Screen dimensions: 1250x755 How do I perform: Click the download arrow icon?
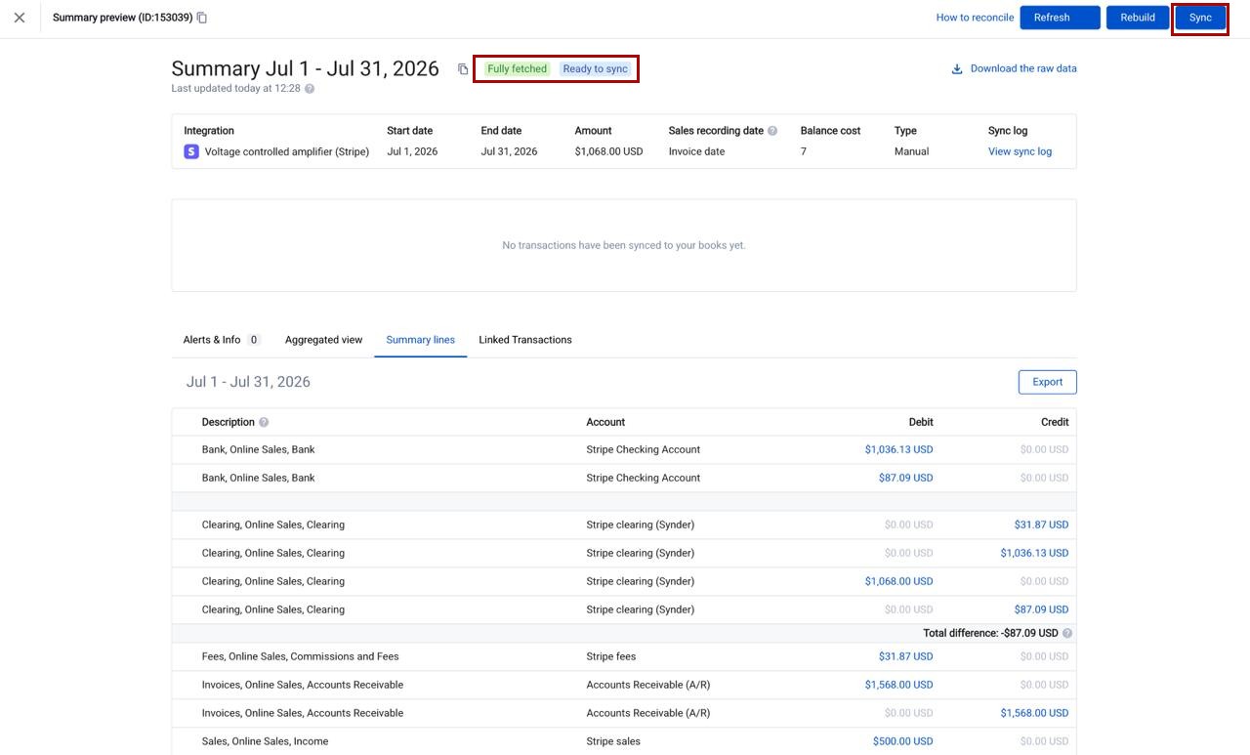tap(957, 69)
